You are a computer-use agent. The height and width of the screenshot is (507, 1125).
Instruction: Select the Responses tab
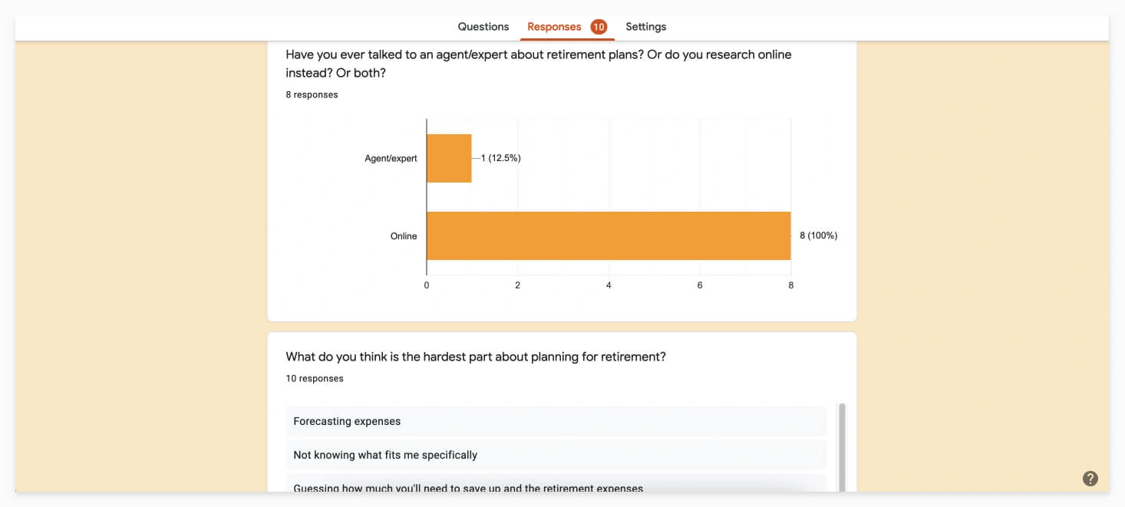554,27
